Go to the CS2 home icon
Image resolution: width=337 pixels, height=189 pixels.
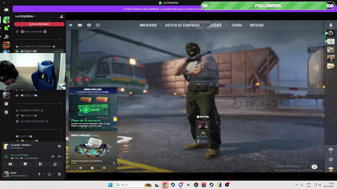[x=71, y=25]
